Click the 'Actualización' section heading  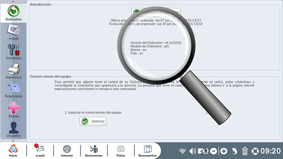coord(40,4)
